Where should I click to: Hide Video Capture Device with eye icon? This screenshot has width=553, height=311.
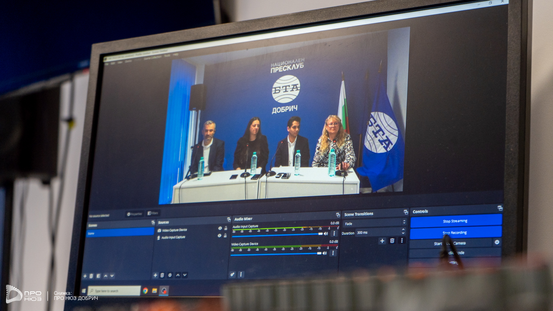coord(220,228)
